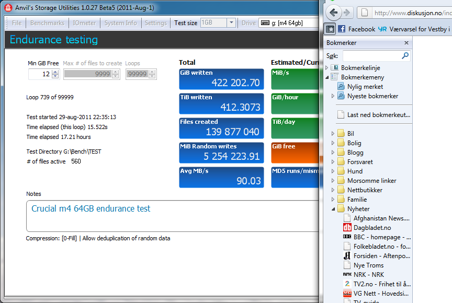This screenshot has height=303, width=452.
Task: Click the GiB written total tile
Action: (x=221, y=79)
